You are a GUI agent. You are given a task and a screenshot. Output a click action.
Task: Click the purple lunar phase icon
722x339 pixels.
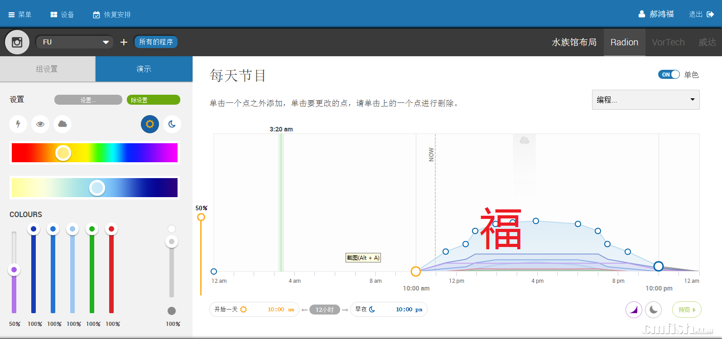click(634, 310)
